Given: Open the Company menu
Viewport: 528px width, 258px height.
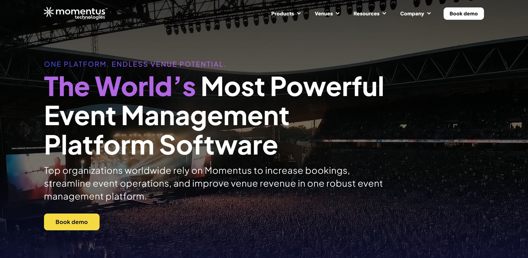Looking at the screenshot, I should 412,14.
